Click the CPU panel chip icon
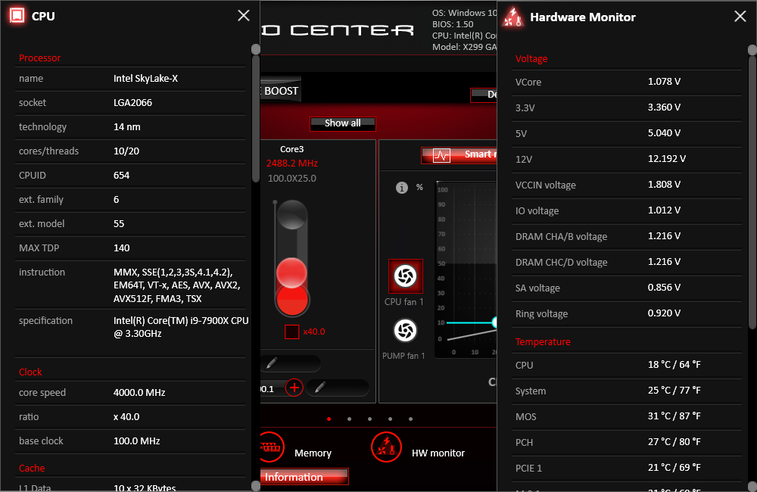The height and width of the screenshot is (492, 757). point(17,15)
